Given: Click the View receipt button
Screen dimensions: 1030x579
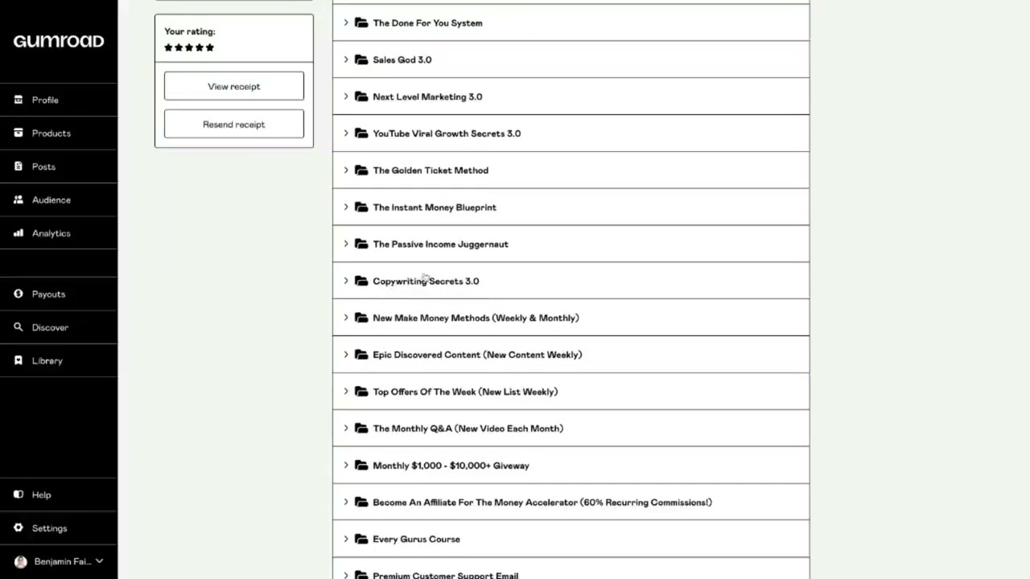Looking at the screenshot, I should 234,86.
